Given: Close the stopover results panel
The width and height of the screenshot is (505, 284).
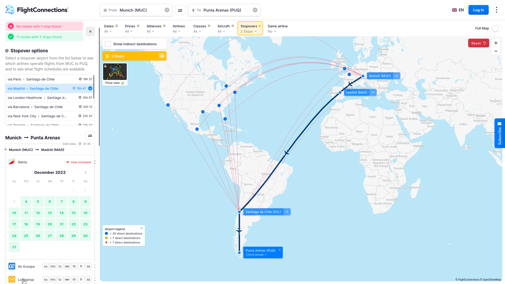Looking at the screenshot, I should [90, 32].
